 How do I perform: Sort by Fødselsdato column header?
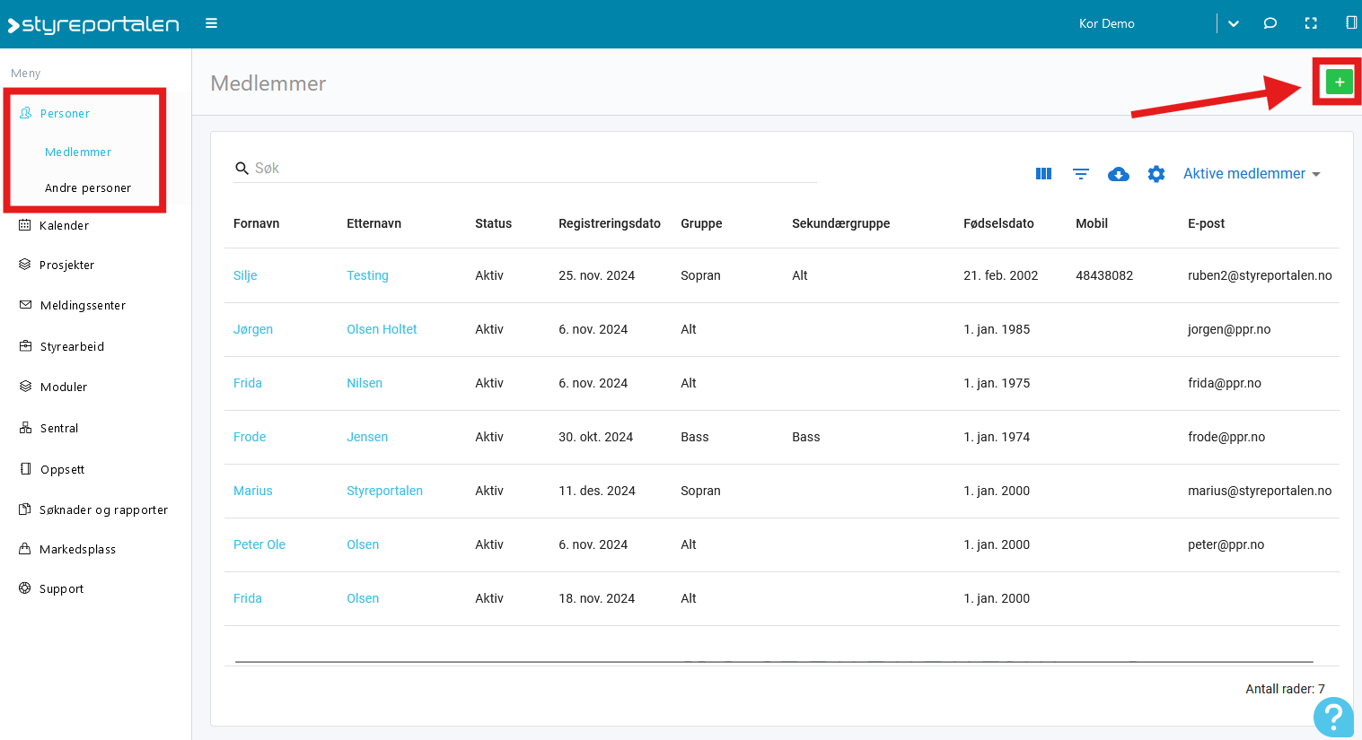tap(998, 223)
